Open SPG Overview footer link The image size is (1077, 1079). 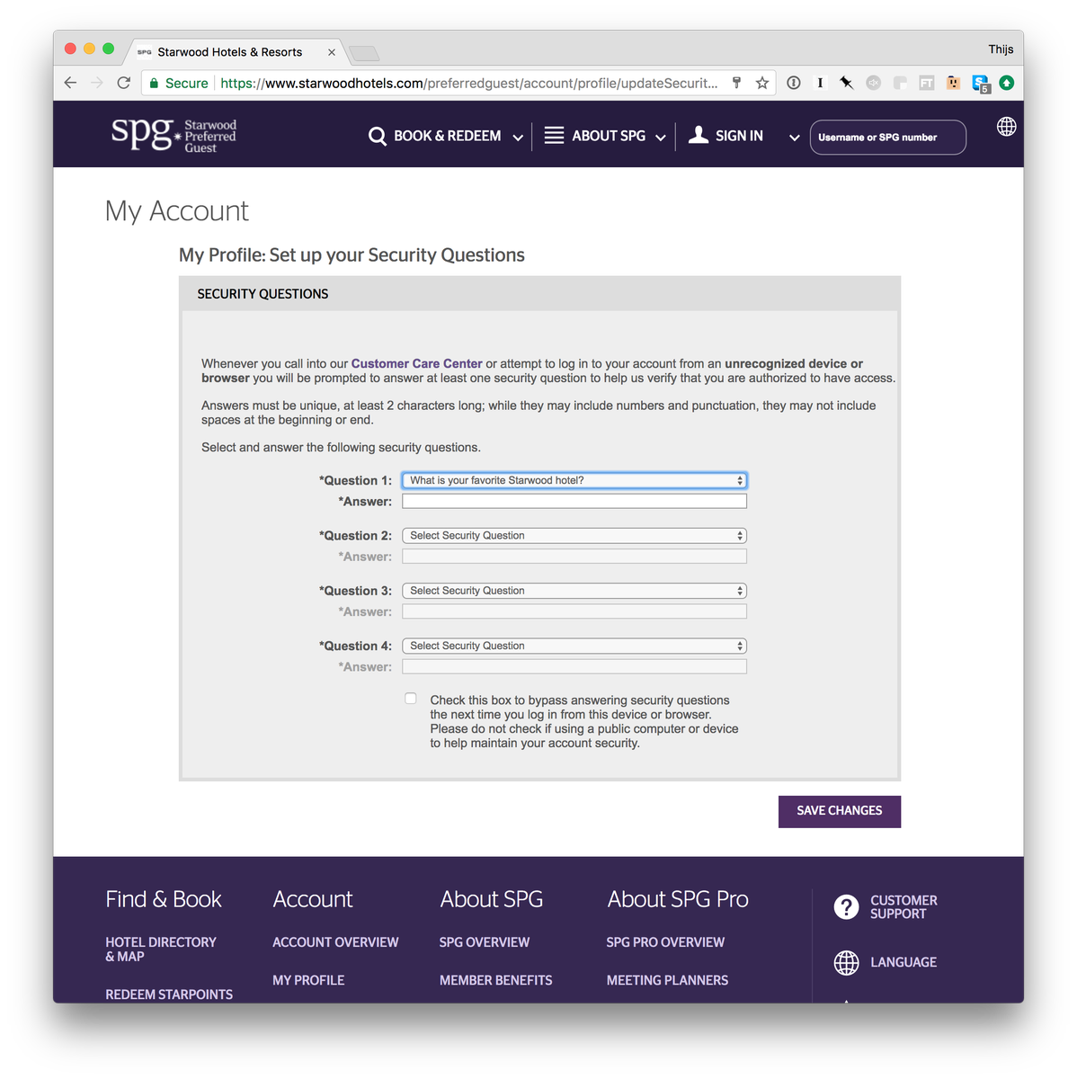485,942
